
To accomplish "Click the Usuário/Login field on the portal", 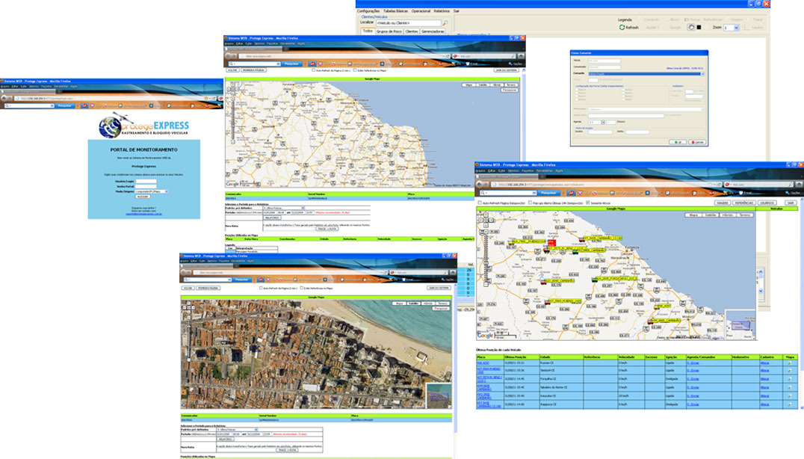I will click(x=146, y=181).
